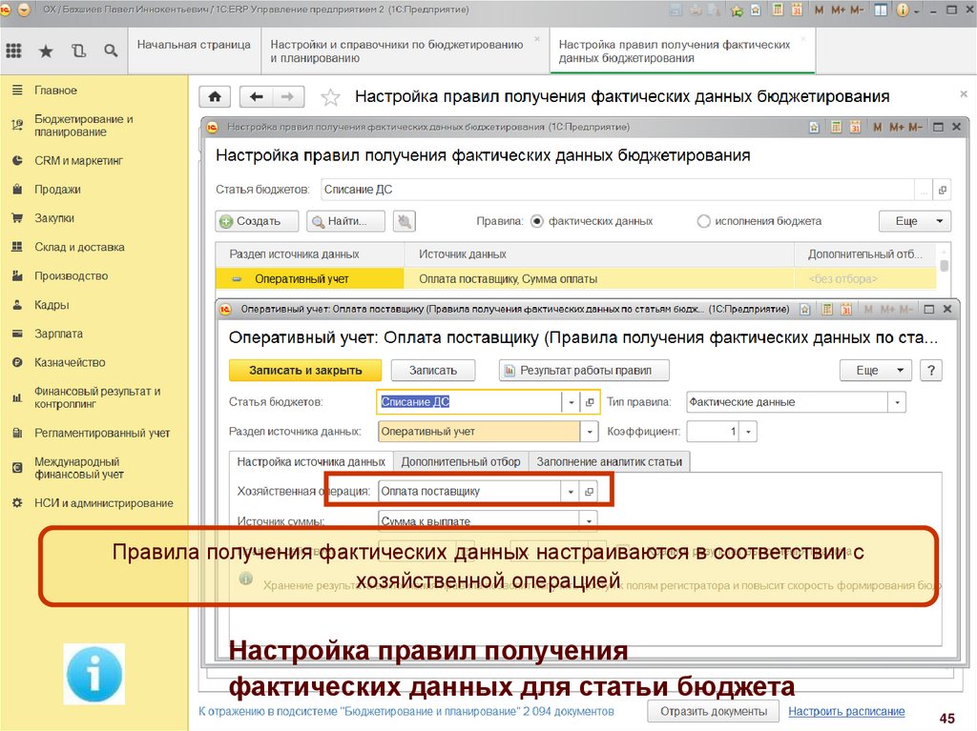This screenshot has width=977, height=731.
Task: Add page to favorites with star icon
Action: 330,97
